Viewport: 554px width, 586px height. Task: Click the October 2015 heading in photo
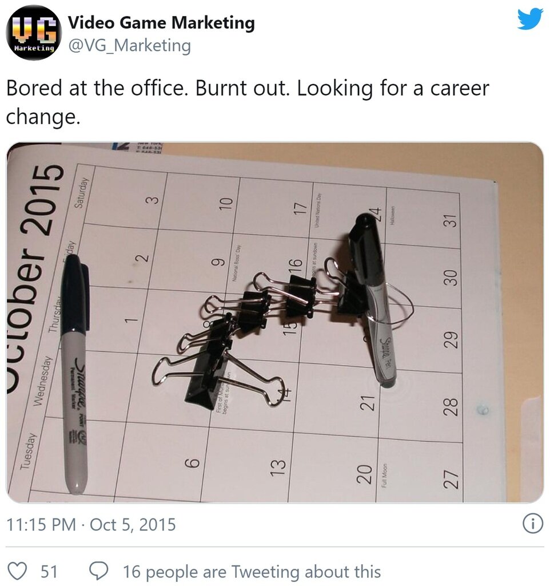34,279
